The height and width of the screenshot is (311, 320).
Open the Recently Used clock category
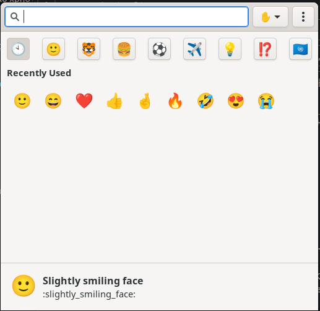(18, 49)
